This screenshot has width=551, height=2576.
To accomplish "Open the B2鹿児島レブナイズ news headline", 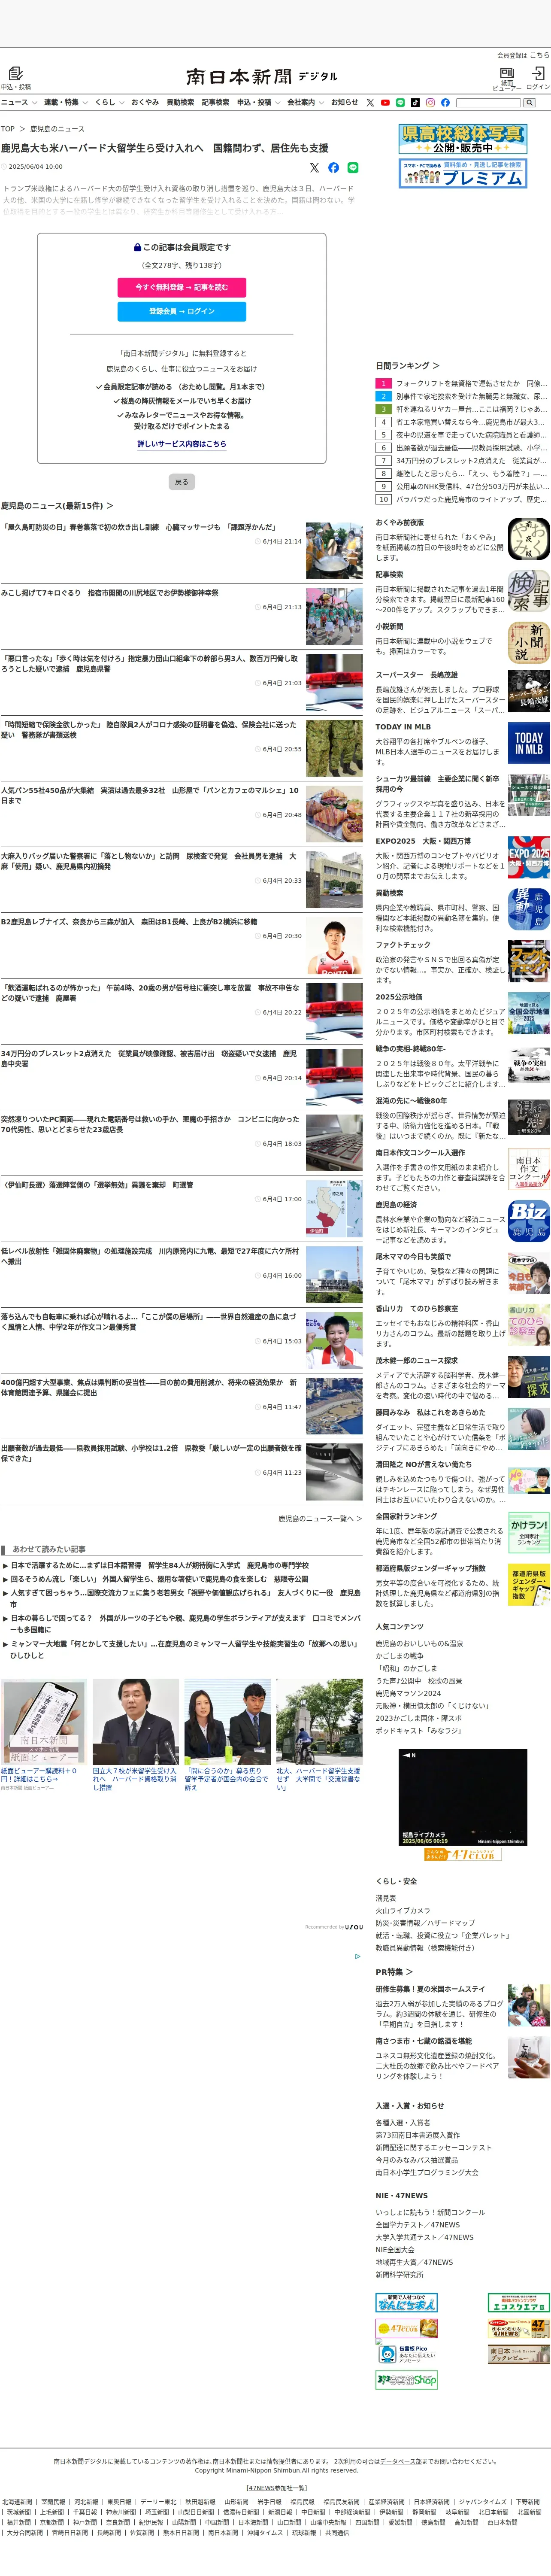I will click(129, 922).
